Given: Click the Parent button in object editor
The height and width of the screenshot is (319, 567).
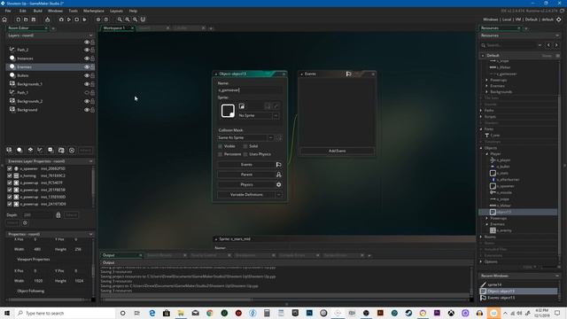Looking at the screenshot, I should tap(250, 175).
